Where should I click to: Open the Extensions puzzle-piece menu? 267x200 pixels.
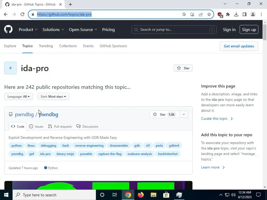(x=228, y=15)
